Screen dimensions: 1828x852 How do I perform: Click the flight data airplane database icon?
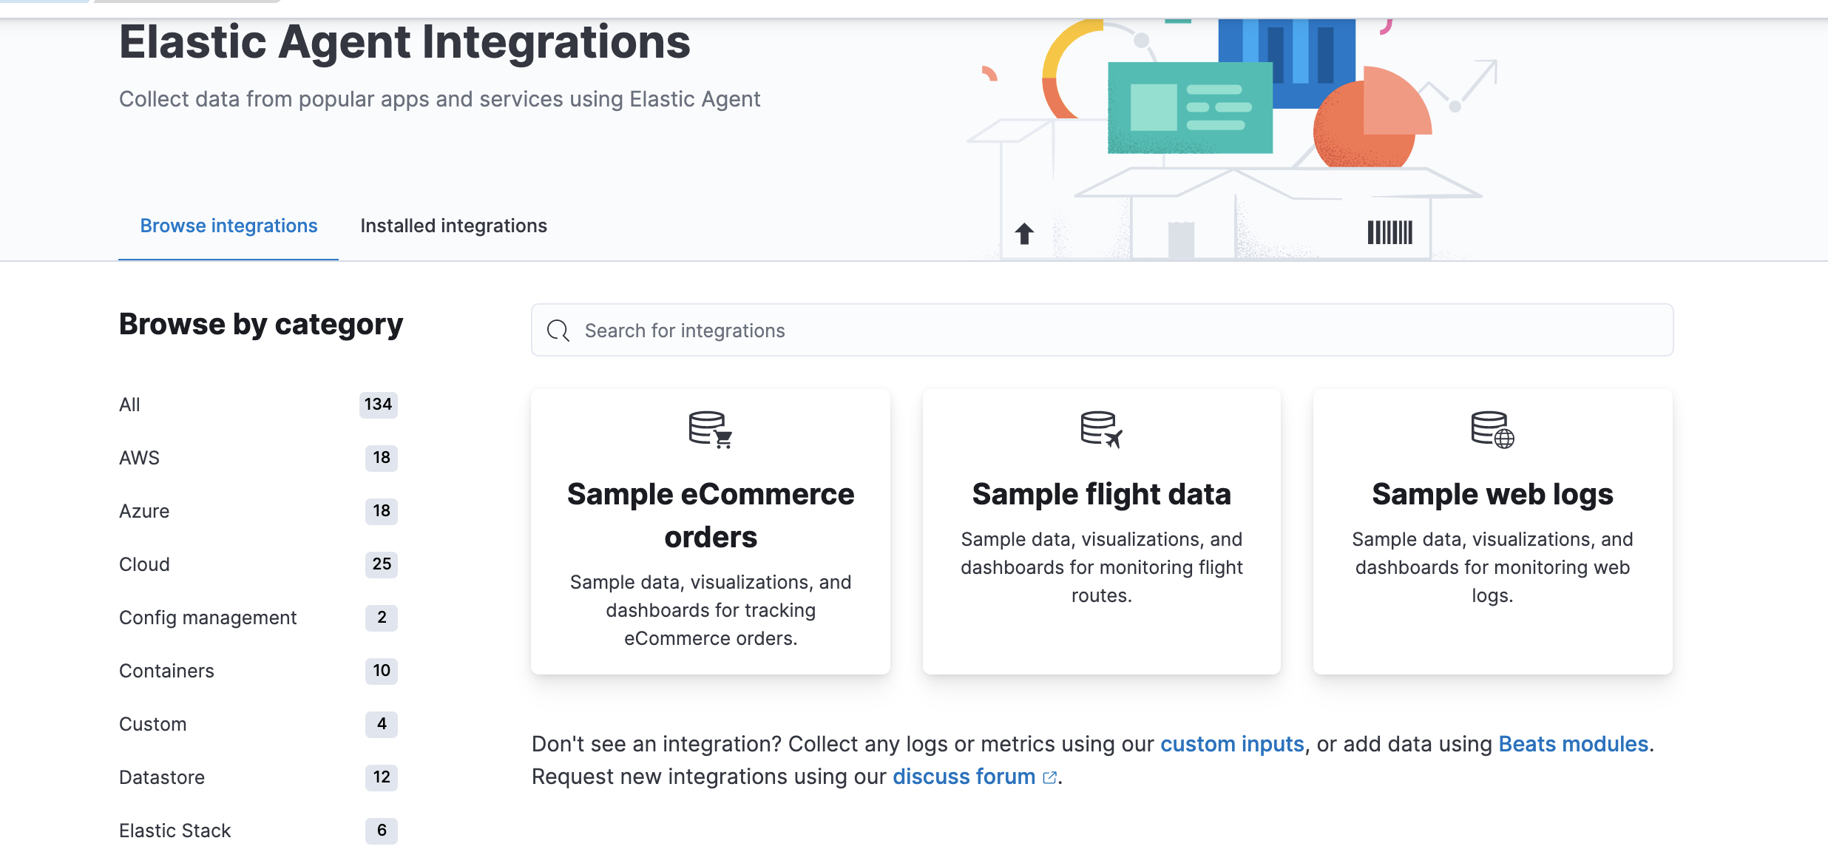1101,430
